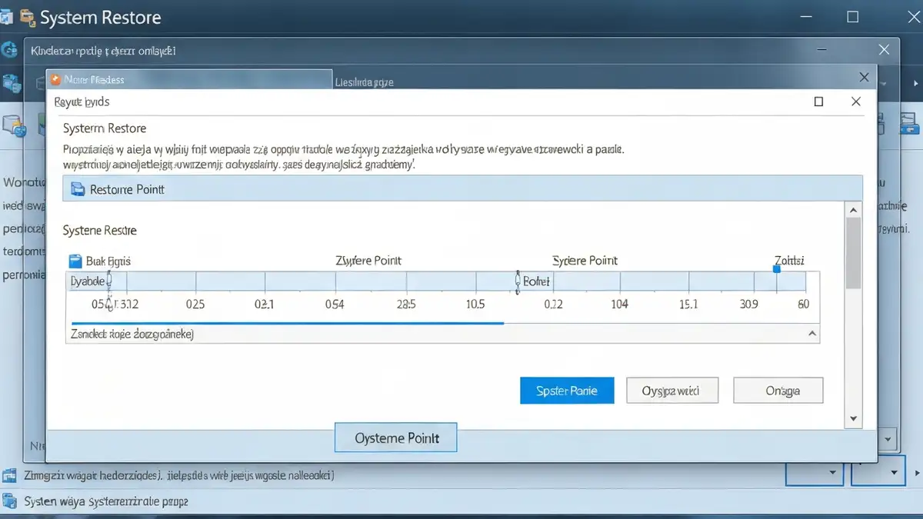Click the scrollbar down arrow in dialog
This screenshot has height=519, width=923.
pos(852,418)
